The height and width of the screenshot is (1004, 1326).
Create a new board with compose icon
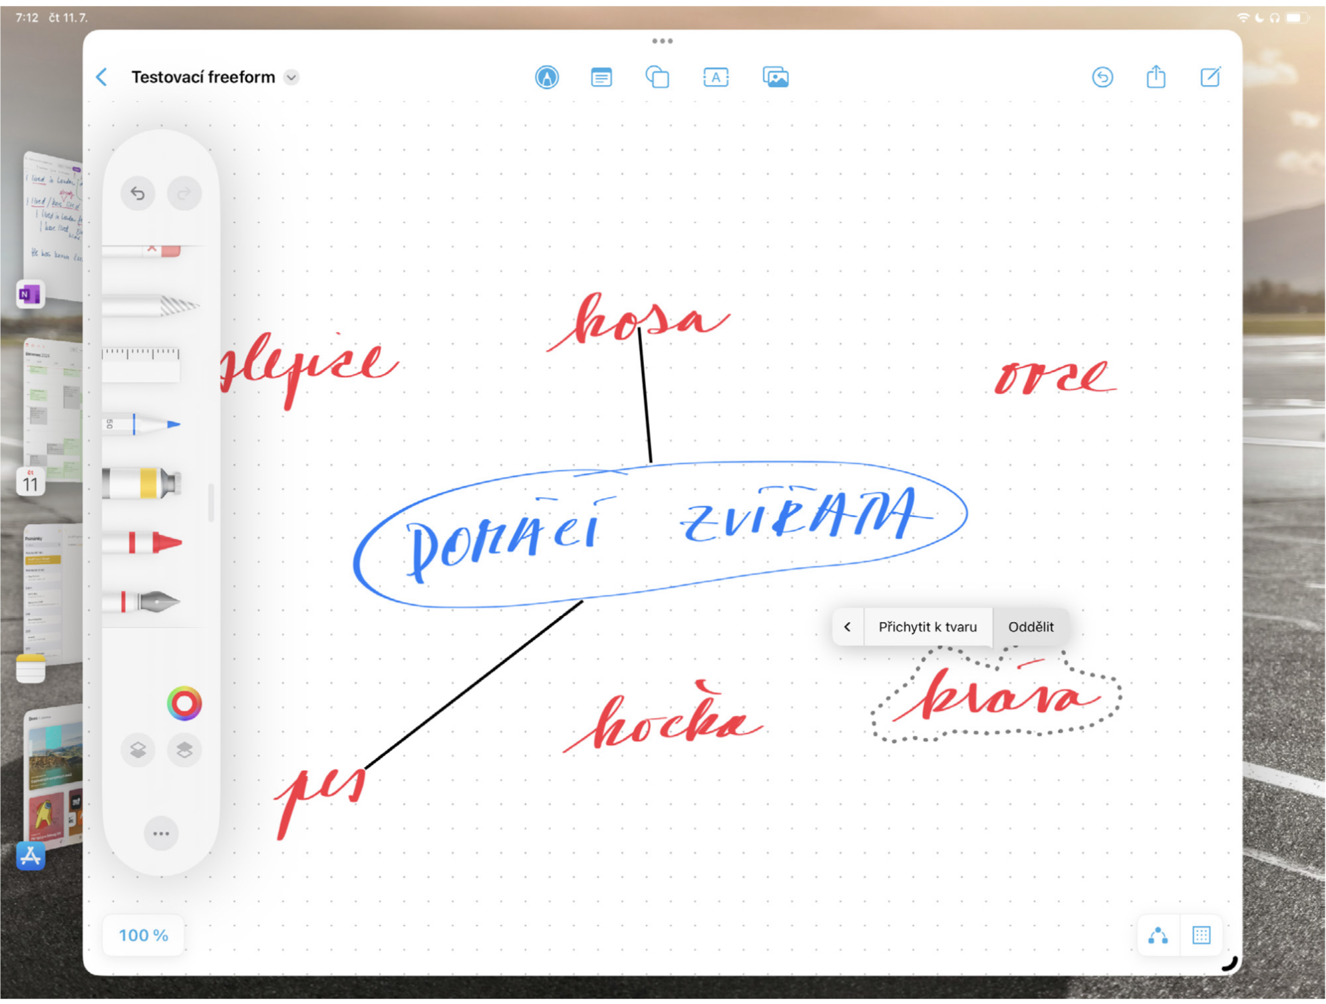[x=1210, y=77]
